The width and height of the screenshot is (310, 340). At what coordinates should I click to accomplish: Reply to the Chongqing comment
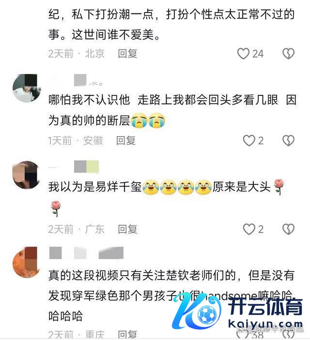coord(127,335)
